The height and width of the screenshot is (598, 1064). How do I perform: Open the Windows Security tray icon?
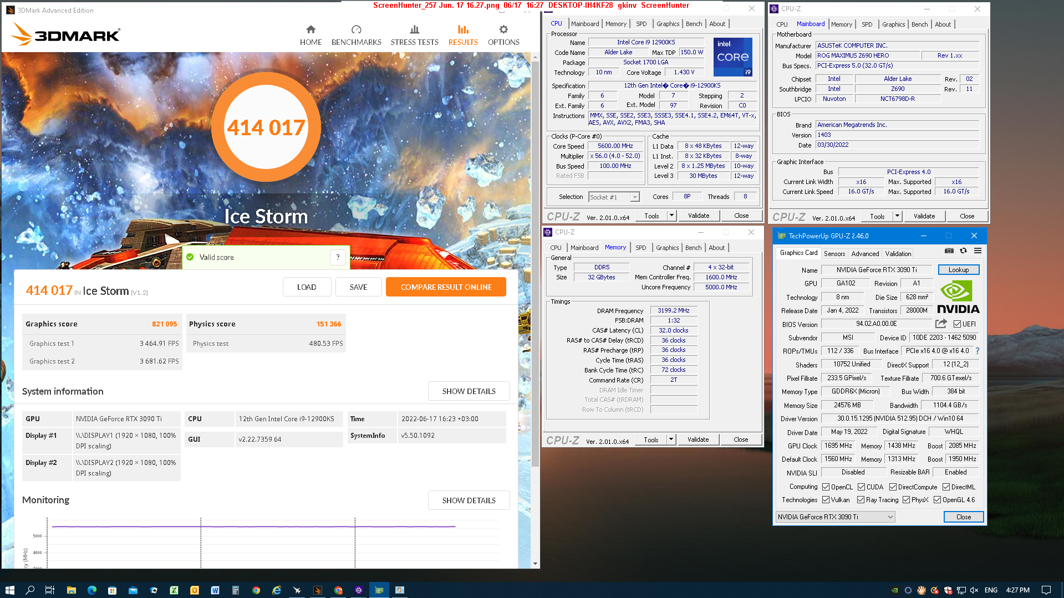[x=948, y=590]
